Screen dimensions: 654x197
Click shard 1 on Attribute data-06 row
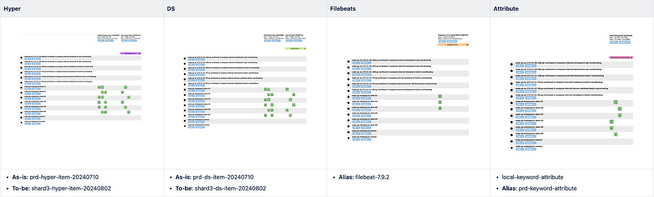pos(616,134)
